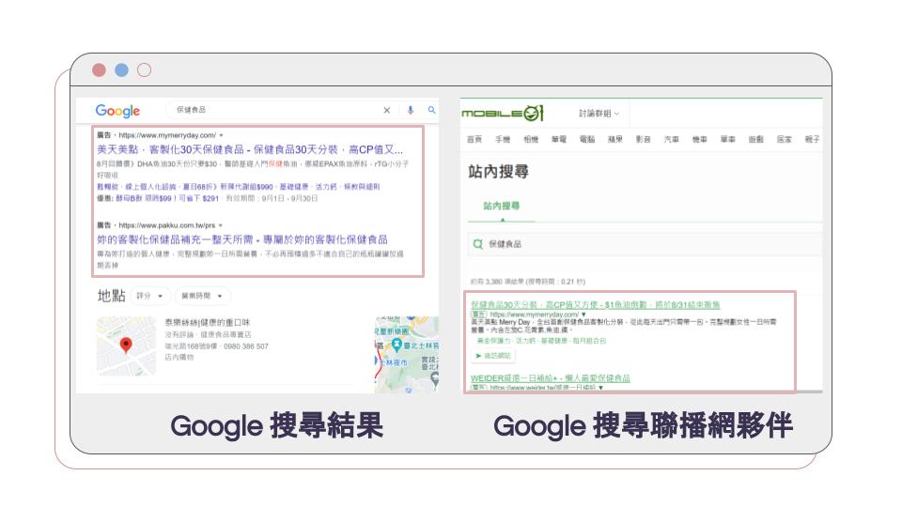The width and height of the screenshot is (902, 507).
Task: Click the green magnifier in Mobile01 search
Action: coord(477,244)
